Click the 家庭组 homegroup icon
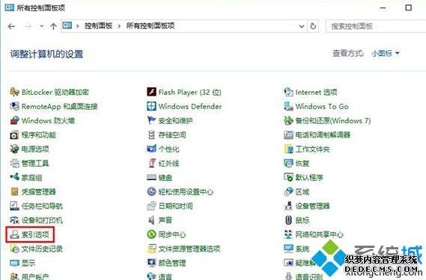The image size is (426, 280). coord(14,177)
